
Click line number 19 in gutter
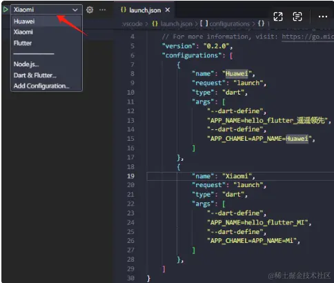(130, 176)
